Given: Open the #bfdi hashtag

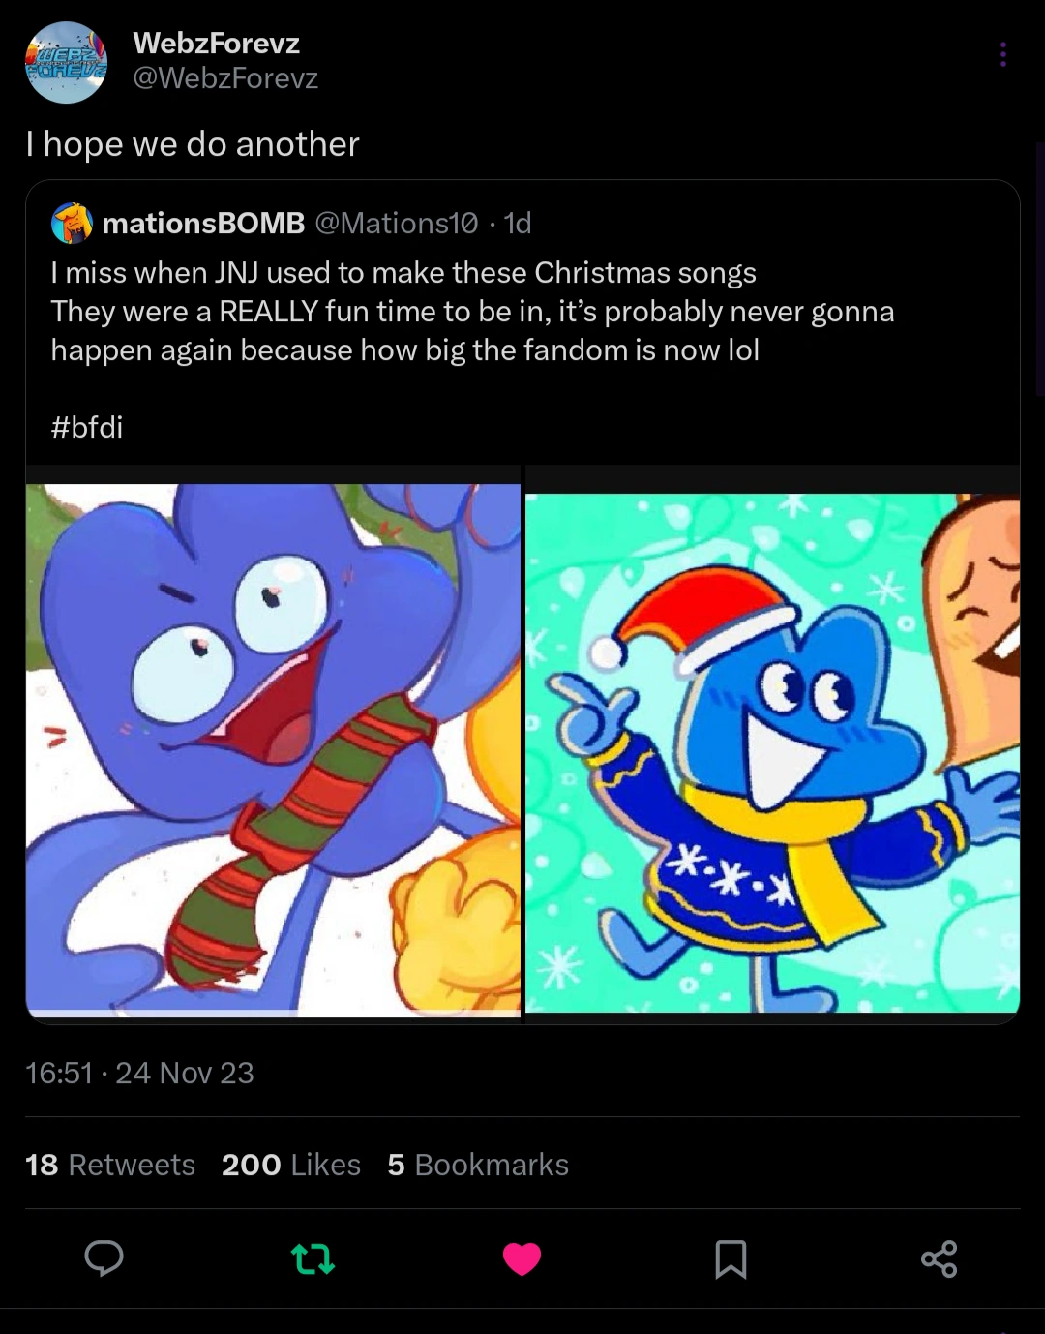Looking at the screenshot, I should pos(87,427).
